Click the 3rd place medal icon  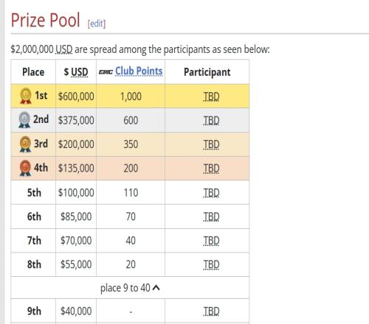[25, 144]
